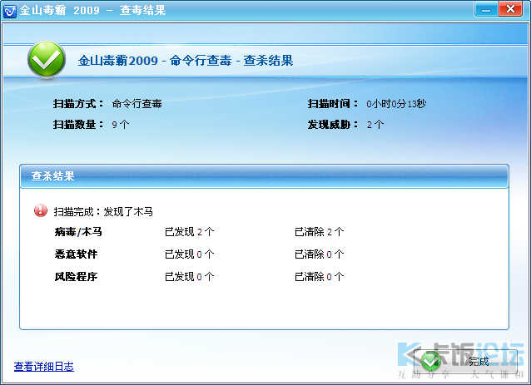
Task: Click the 风险程序 row label
Action: pos(77,277)
